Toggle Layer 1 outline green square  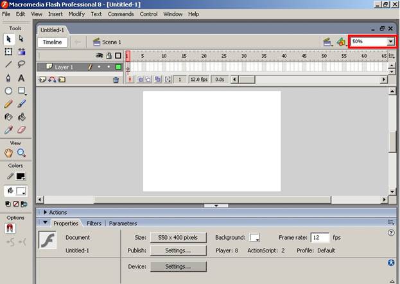point(118,67)
